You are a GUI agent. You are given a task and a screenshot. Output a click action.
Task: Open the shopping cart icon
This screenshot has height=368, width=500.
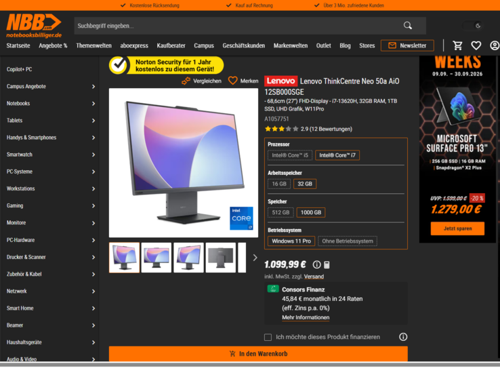457,45
